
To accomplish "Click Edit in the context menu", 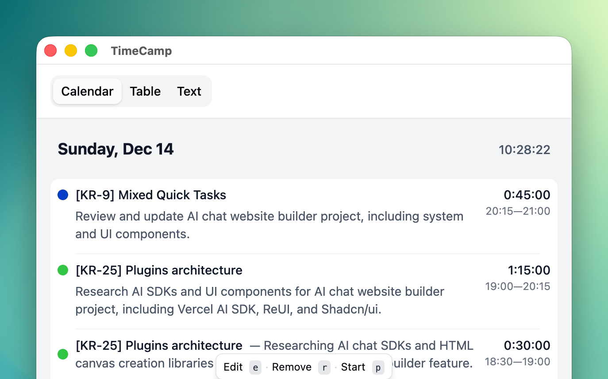I will 235,367.
